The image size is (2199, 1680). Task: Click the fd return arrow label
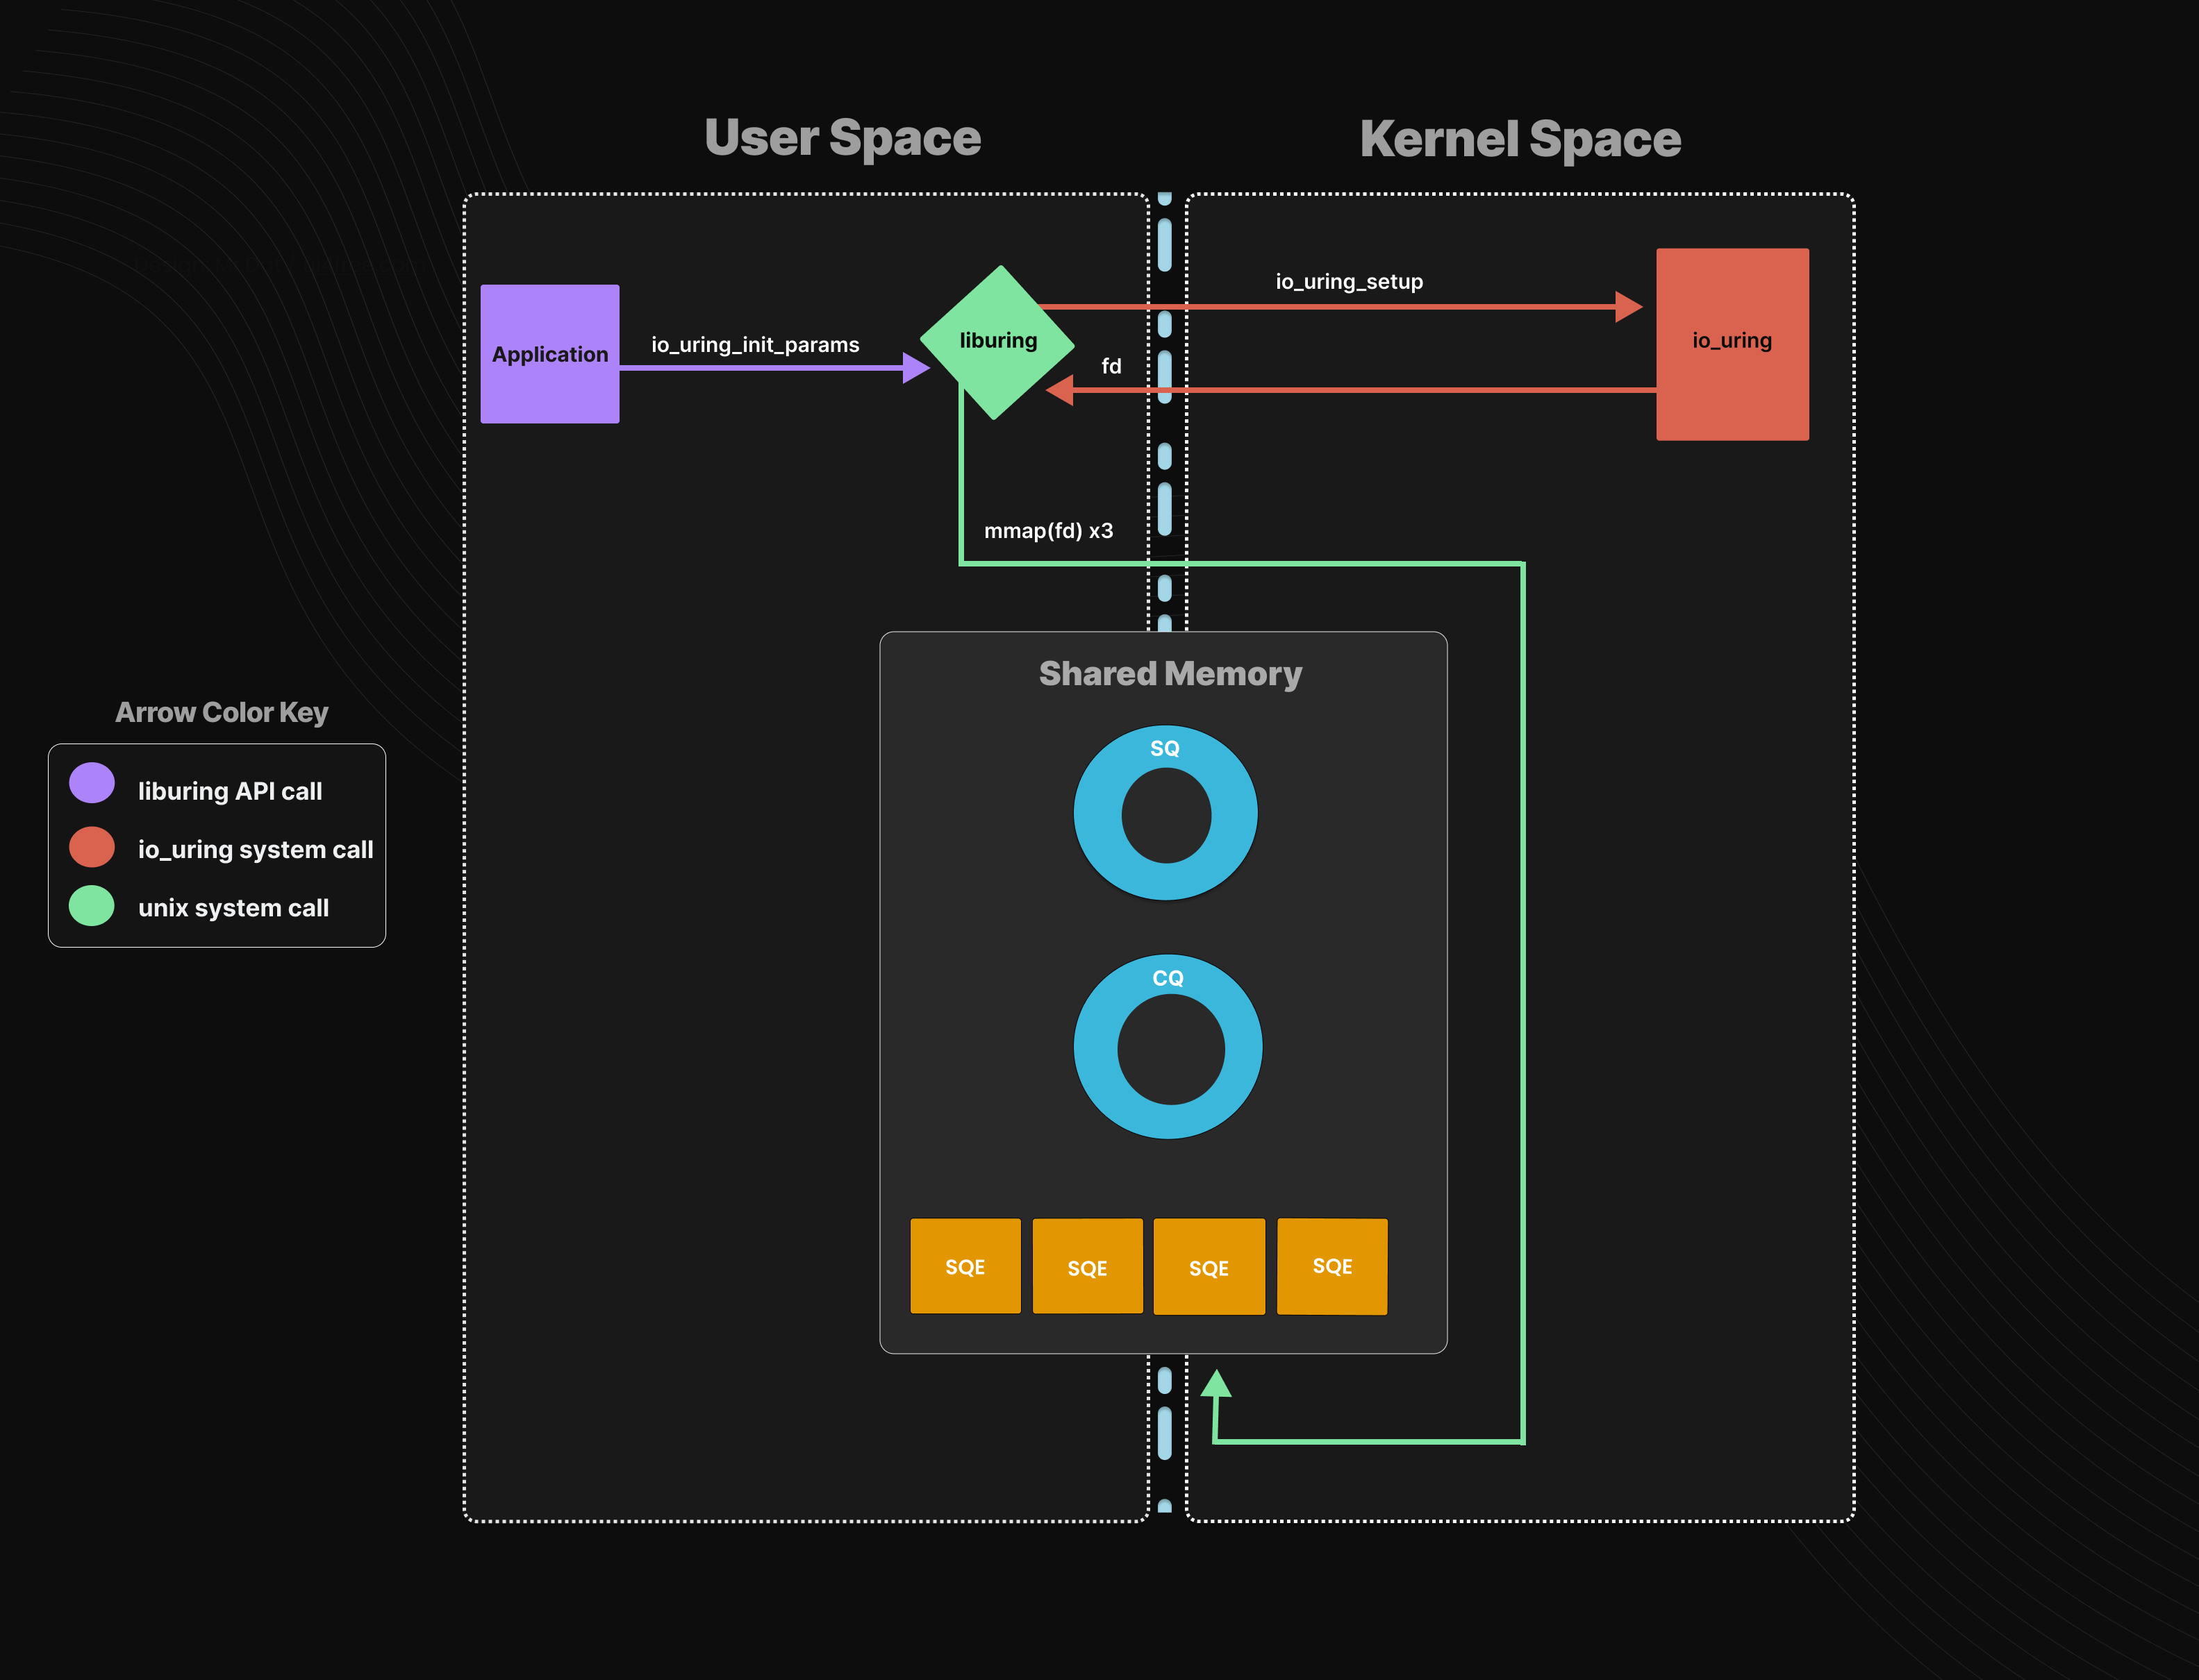[x=1111, y=367]
